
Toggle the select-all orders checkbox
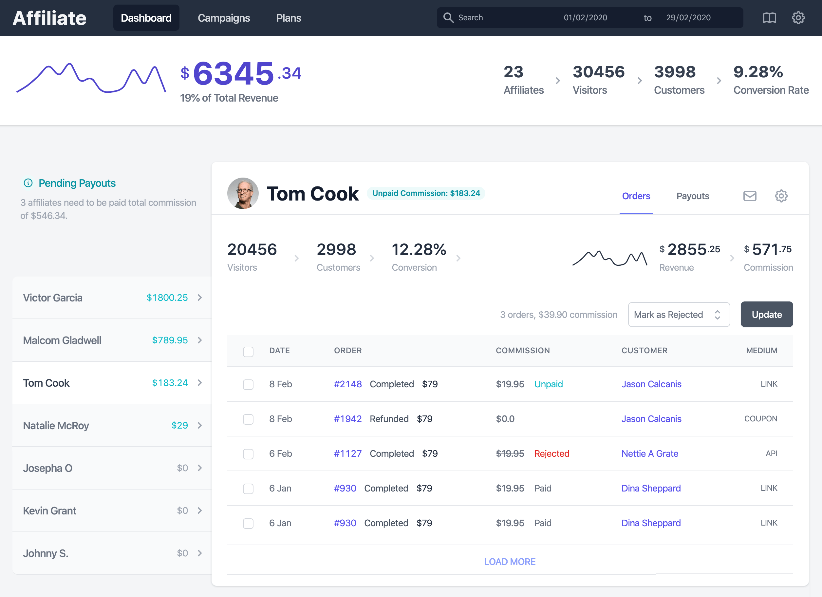click(248, 351)
